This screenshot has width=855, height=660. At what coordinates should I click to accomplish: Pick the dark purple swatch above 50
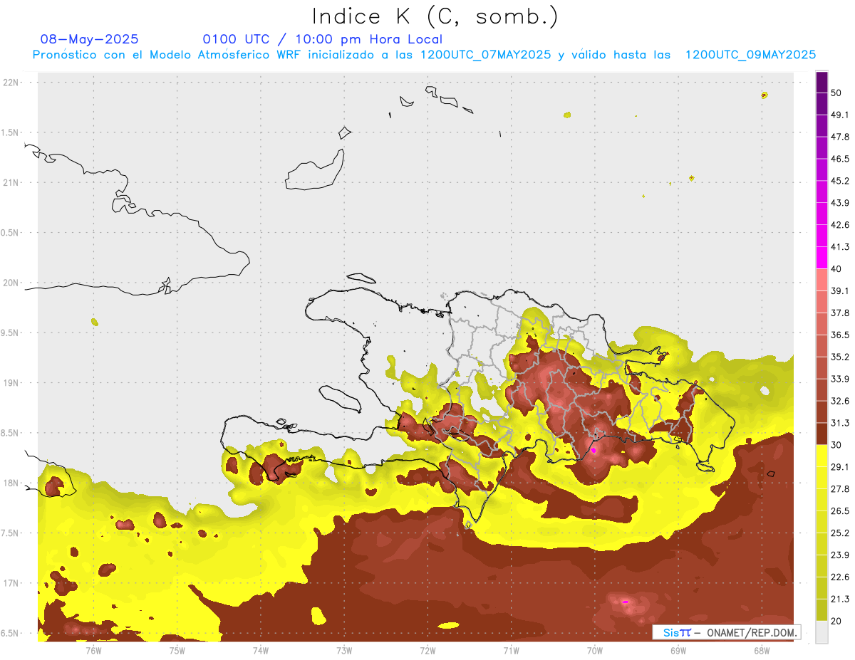coord(822,82)
